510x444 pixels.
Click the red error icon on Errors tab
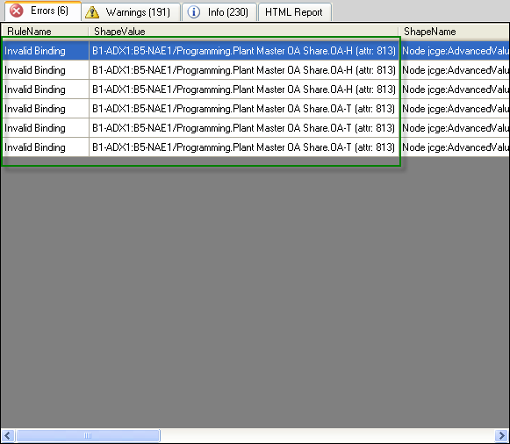tap(17, 11)
